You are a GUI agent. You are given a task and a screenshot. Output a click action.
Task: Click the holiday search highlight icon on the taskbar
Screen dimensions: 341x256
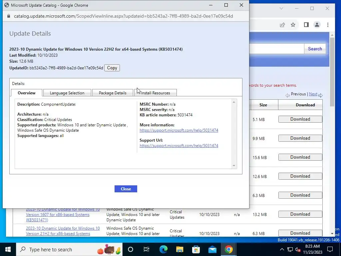[109, 249]
